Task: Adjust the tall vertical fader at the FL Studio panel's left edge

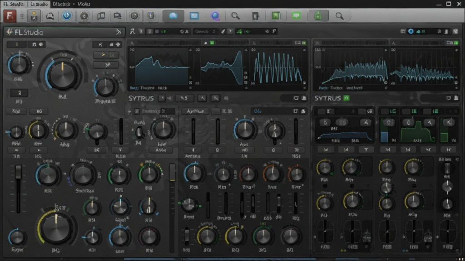Action: pos(18,189)
